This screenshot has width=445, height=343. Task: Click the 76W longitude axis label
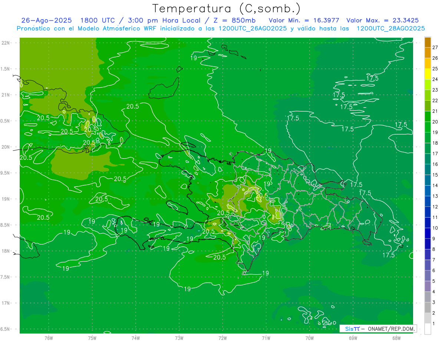click(49, 338)
